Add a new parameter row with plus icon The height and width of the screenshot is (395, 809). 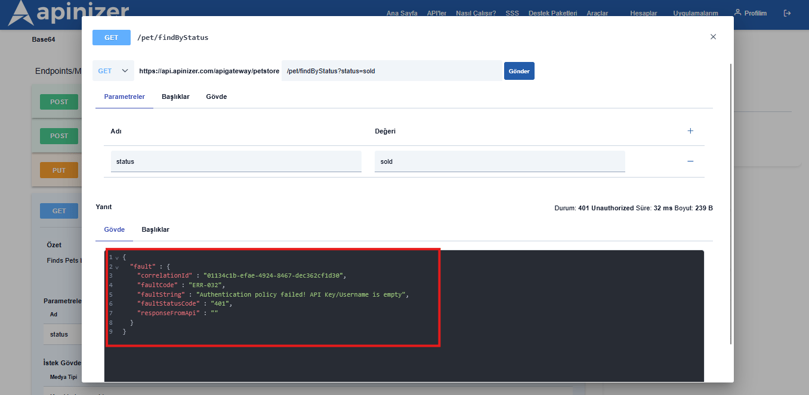690,131
